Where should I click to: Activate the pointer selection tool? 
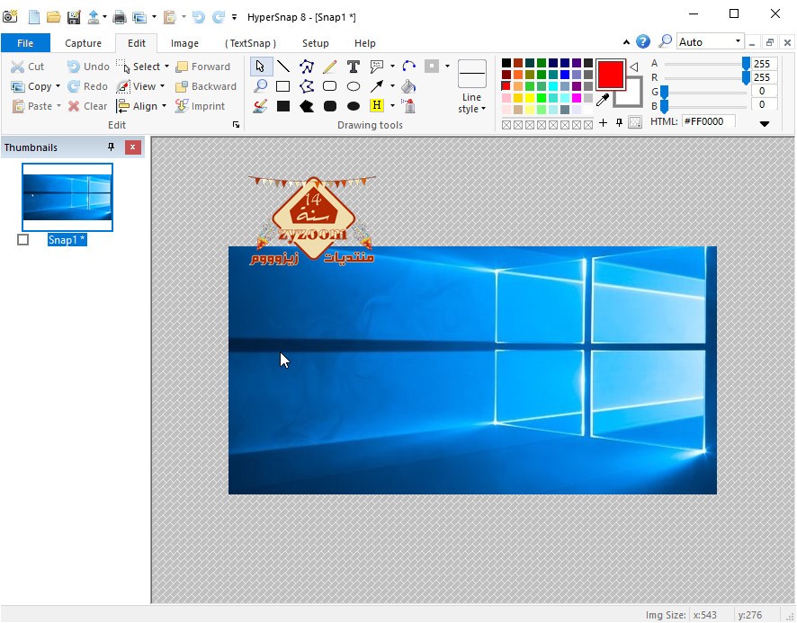tap(260, 67)
